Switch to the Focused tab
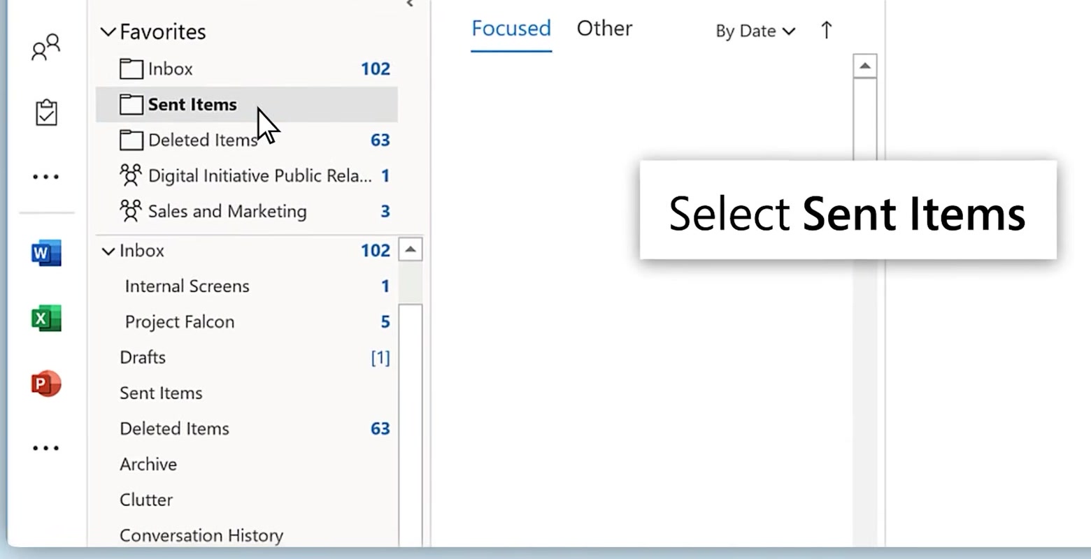 click(511, 29)
